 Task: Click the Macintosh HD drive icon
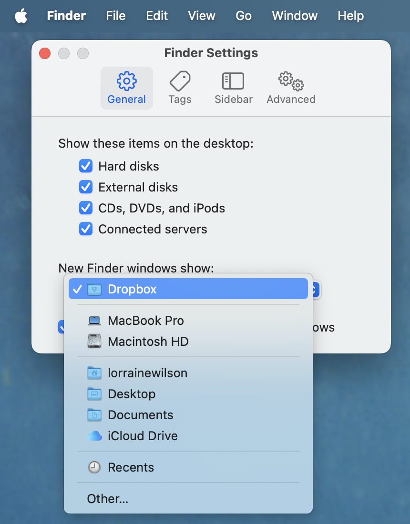tap(94, 342)
